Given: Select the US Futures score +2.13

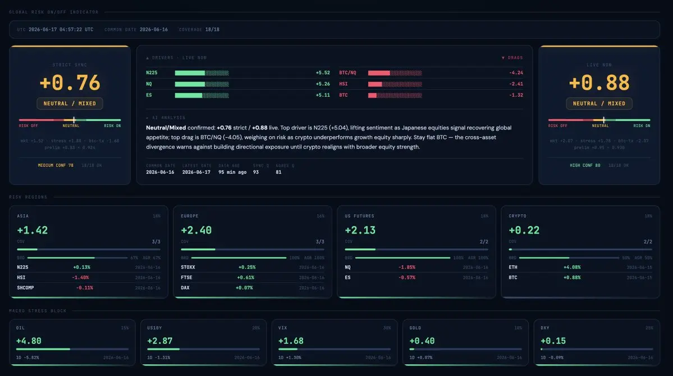Looking at the screenshot, I should click(x=360, y=230).
